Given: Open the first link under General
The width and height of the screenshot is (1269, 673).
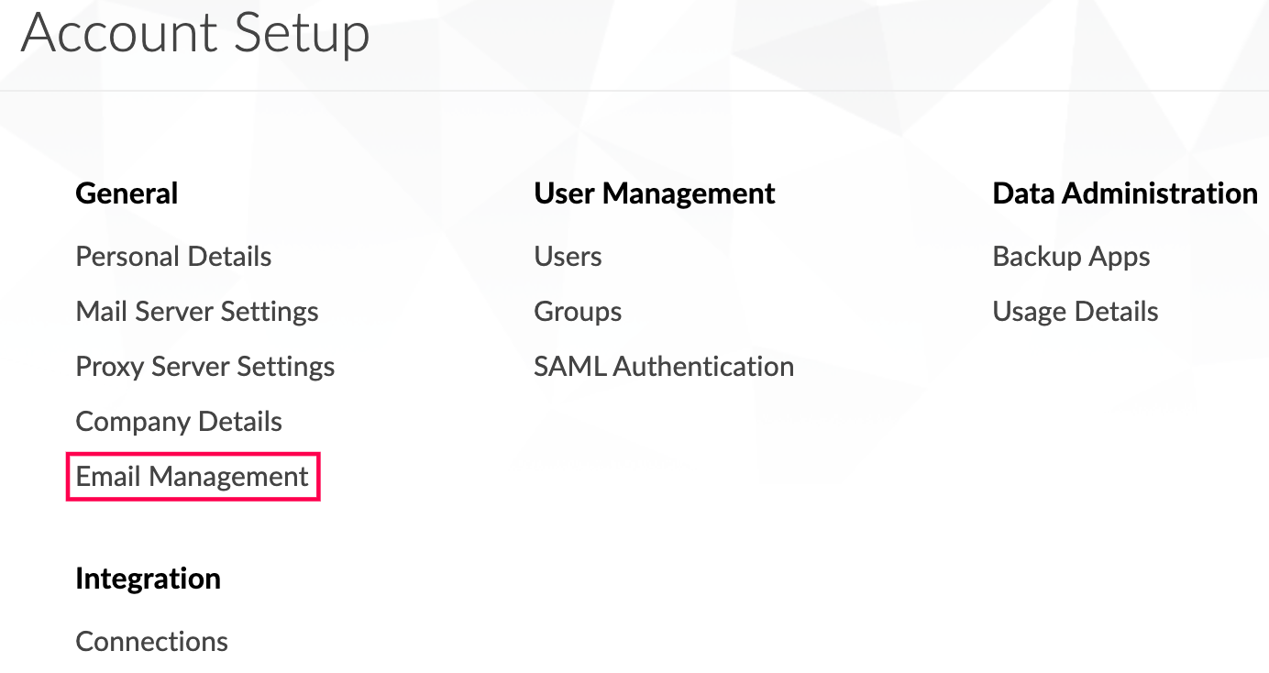Looking at the screenshot, I should click(173, 257).
